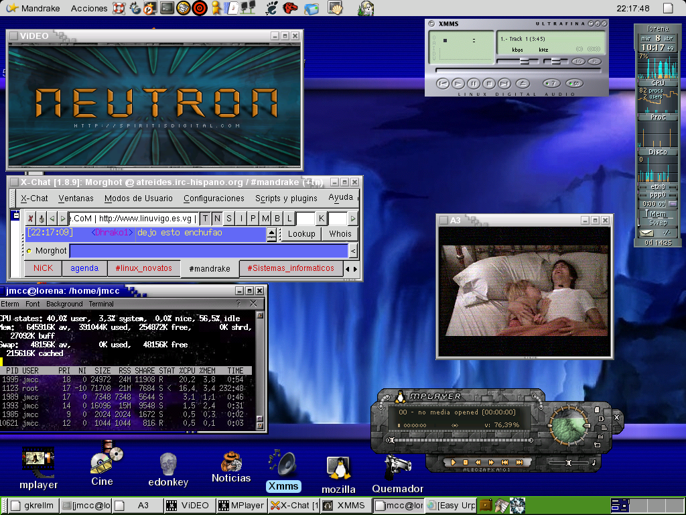Open Ayuda menu in X-Chat

(340, 198)
